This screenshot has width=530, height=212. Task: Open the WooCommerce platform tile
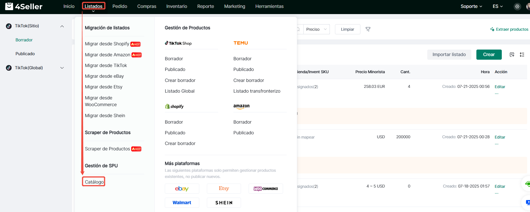[x=266, y=189]
